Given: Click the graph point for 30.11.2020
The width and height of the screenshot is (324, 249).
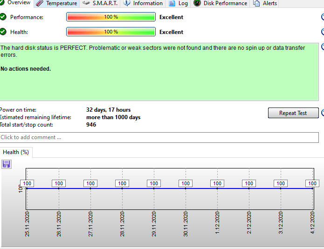Looking at the screenshot, I should coord(186,188).
